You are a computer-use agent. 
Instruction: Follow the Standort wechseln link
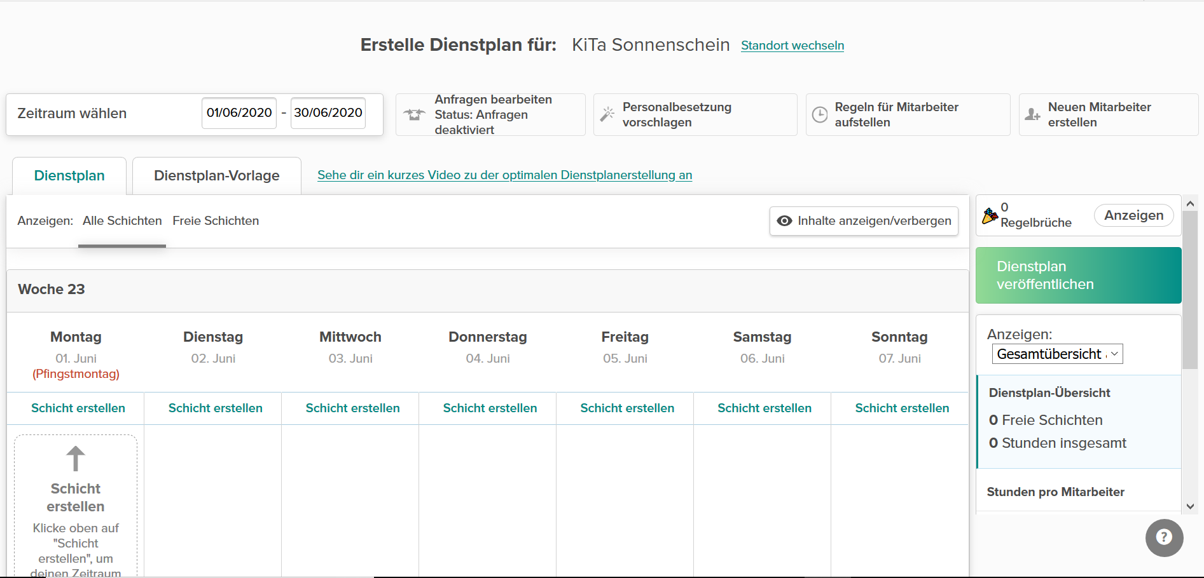[x=792, y=46]
